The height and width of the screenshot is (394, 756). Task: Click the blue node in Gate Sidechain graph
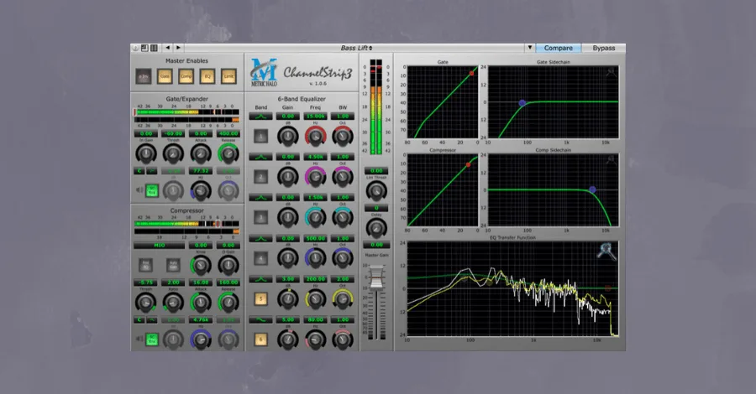click(x=522, y=103)
